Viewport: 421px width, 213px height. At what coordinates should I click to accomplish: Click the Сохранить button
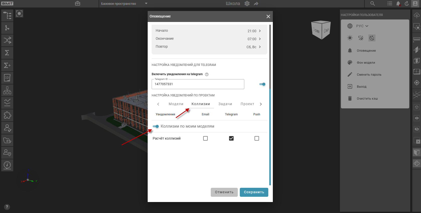(x=254, y=192)
